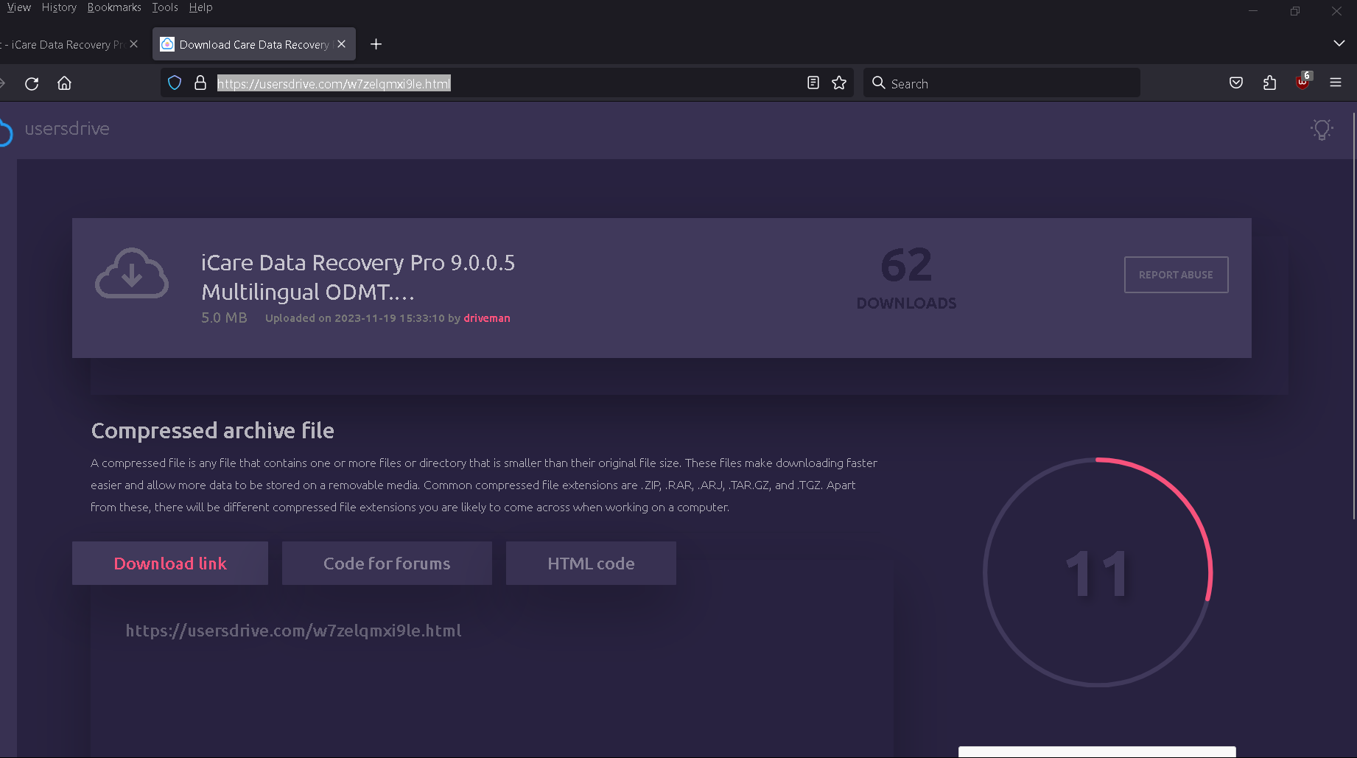1357x758 pixels.
Task: Click the site security padlock icon
Action: coord(200,83)
